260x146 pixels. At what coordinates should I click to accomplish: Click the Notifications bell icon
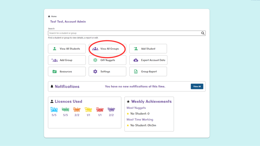(x=52, y=86)
